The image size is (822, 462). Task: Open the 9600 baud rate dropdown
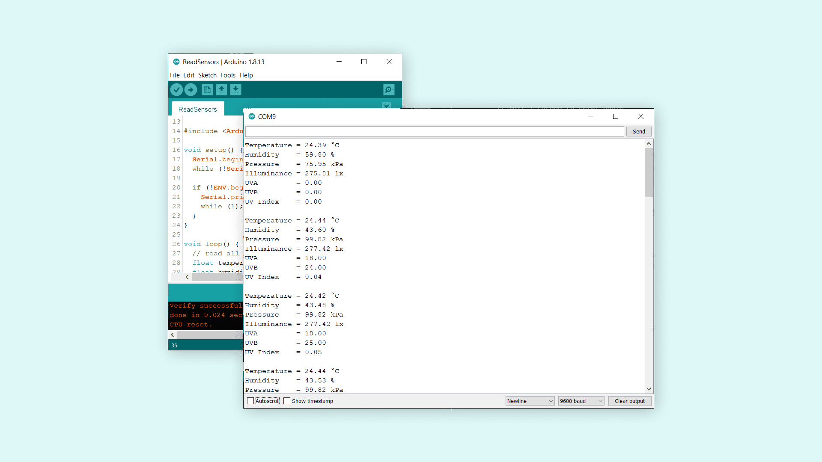pos(581,401)
